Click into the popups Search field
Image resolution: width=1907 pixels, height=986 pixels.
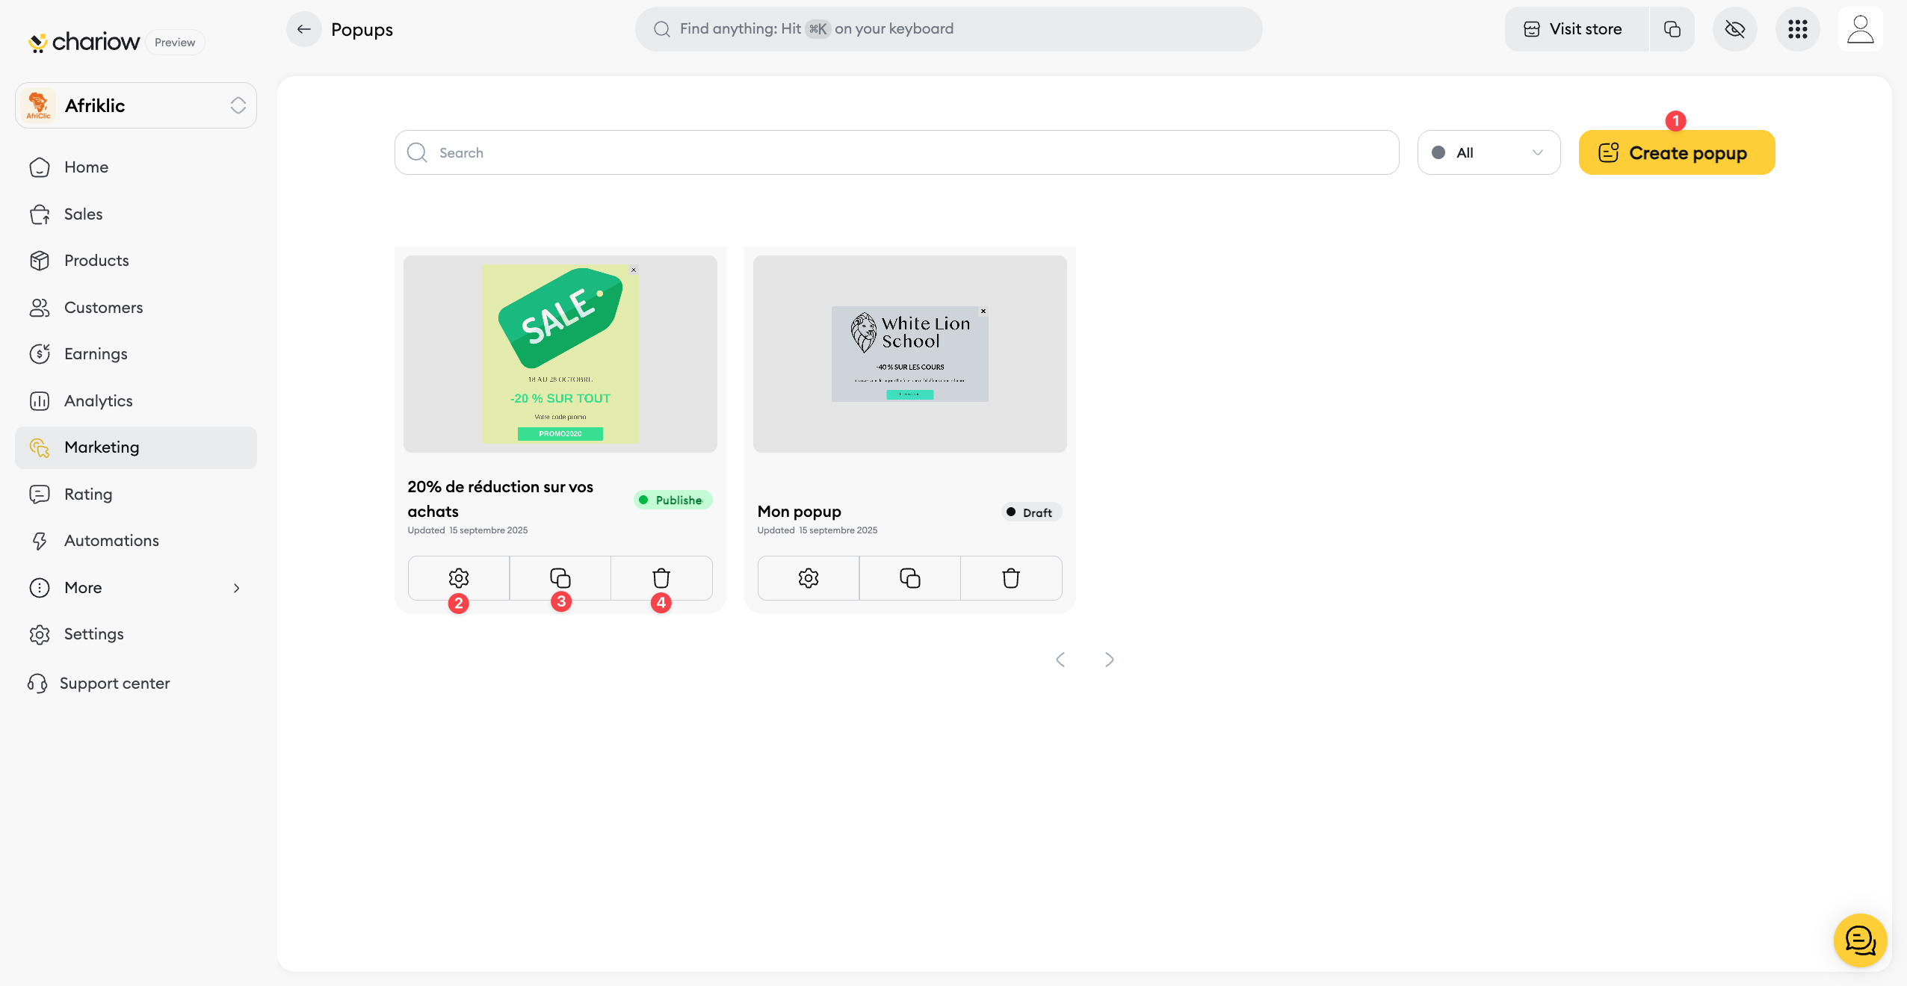(897, 152)
